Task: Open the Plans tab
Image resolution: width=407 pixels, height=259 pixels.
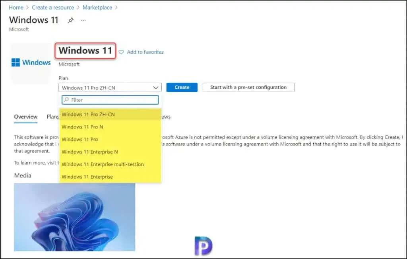Action: click(53, 117)
